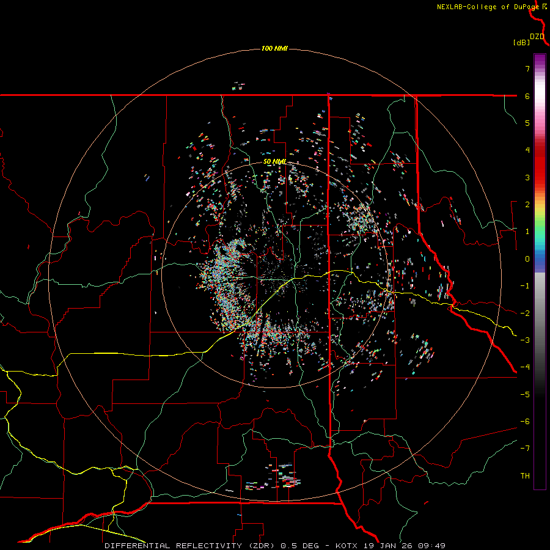
Task: Click the -3 tick label on the scale
Action: point(525,340)
